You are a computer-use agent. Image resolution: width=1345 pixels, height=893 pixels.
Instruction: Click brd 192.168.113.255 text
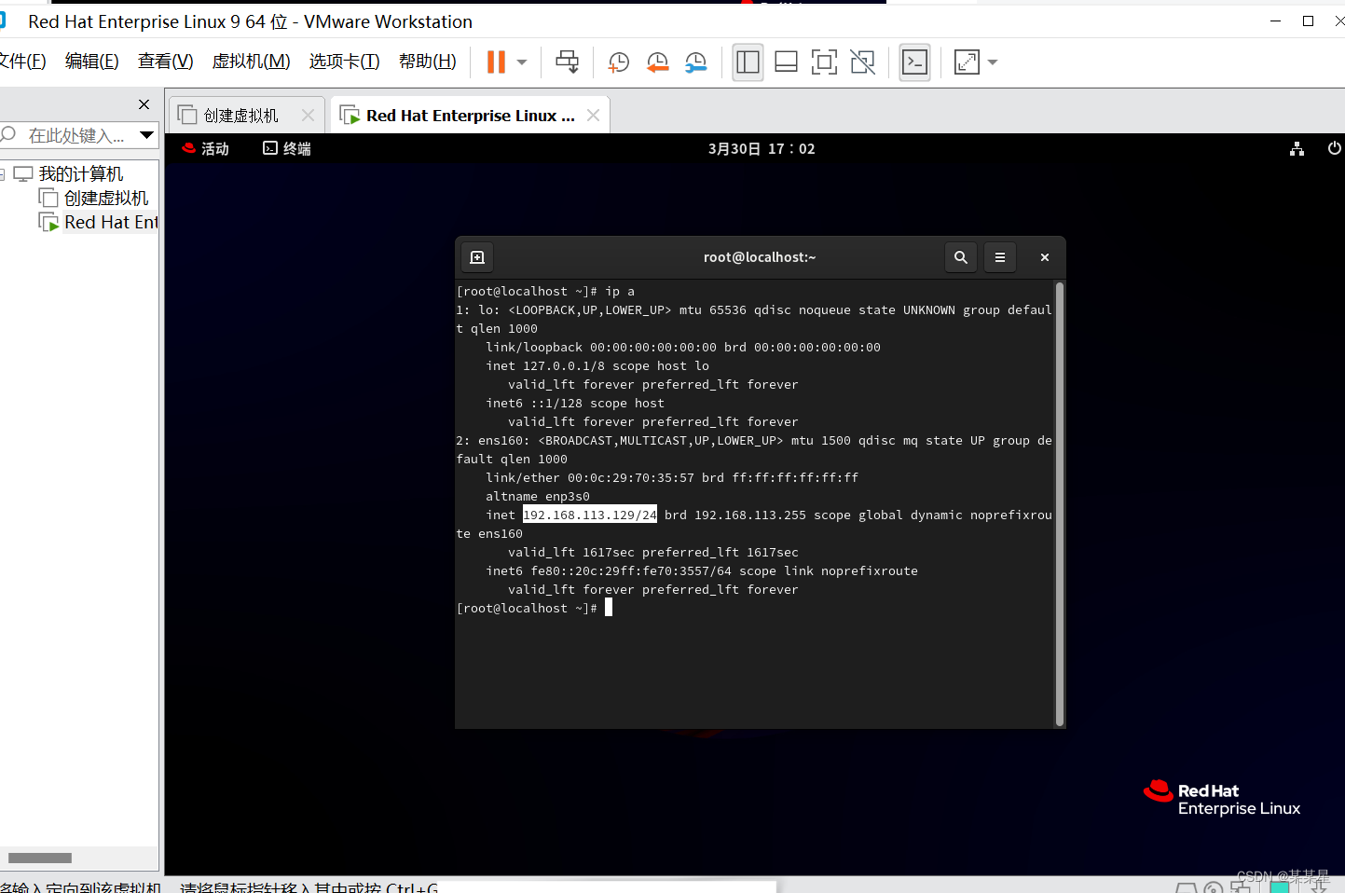(x=735, y=515)
